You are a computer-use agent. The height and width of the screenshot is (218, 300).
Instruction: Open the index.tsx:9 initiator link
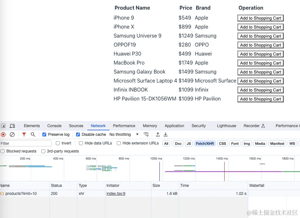pos(116,194)
